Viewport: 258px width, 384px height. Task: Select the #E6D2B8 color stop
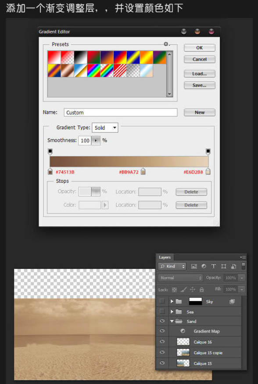point(208,171)
